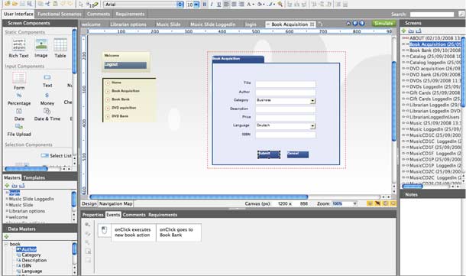Add the Date & Time component
The image size is (466, 276).
point(47,115)
